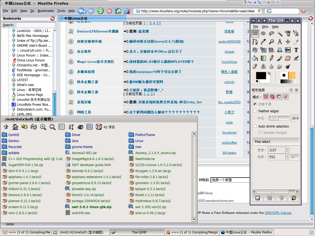
Task: Select the Scale tool in GIMP
Action: (x=263, y=50)
